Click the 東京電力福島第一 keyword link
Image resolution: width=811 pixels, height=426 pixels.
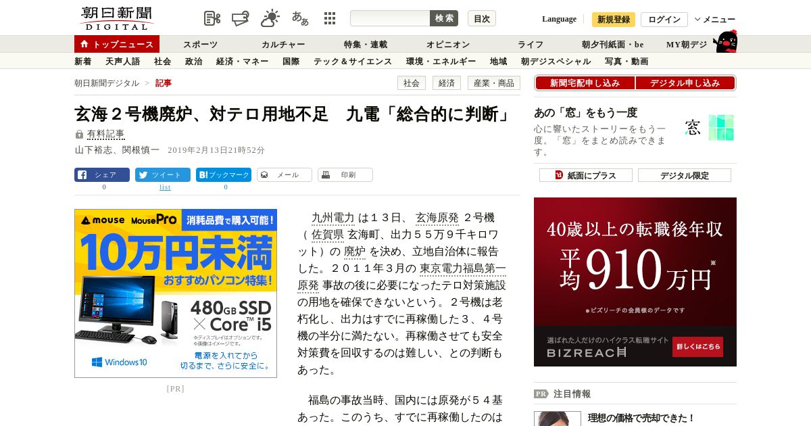click(463, 268)
